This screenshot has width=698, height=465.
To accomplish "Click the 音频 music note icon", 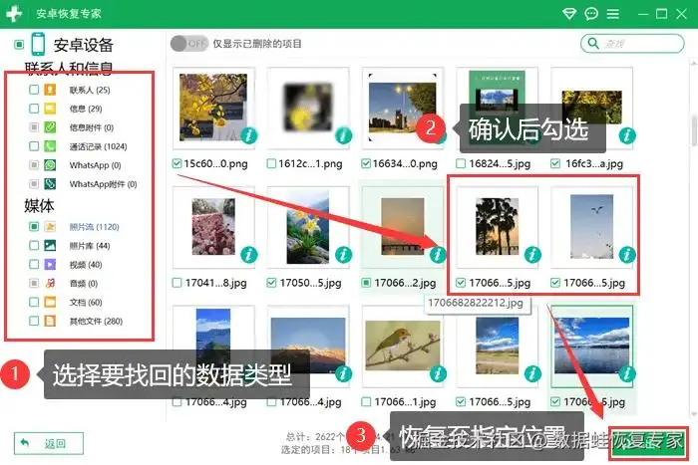I will pyautogui.click(x=50, y=283).
